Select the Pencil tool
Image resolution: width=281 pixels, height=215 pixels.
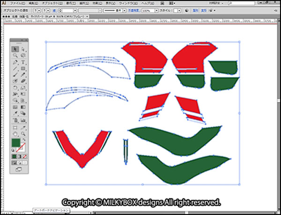[x=23, y=75]
